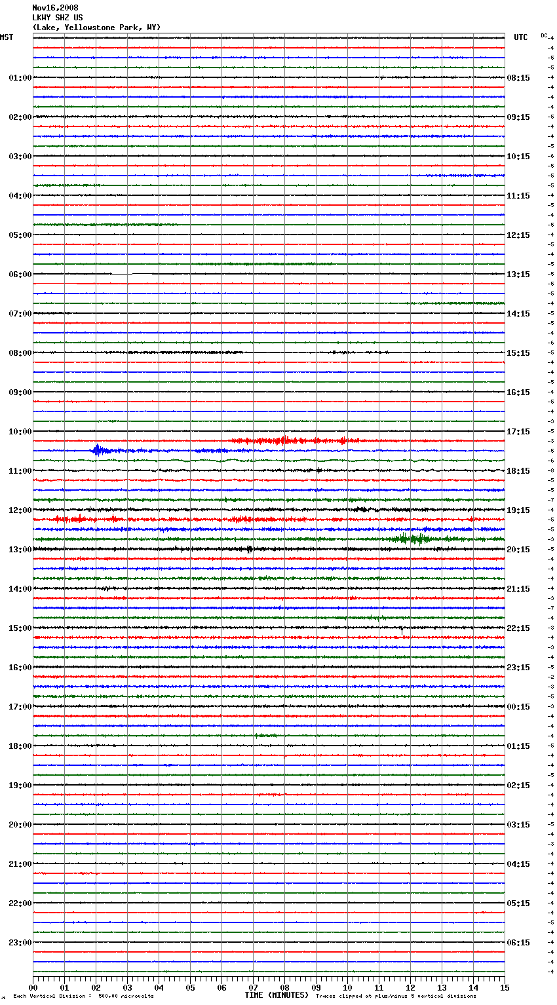Click the DC column header
Screen dimensions: 557x1005
pos(544,35)
